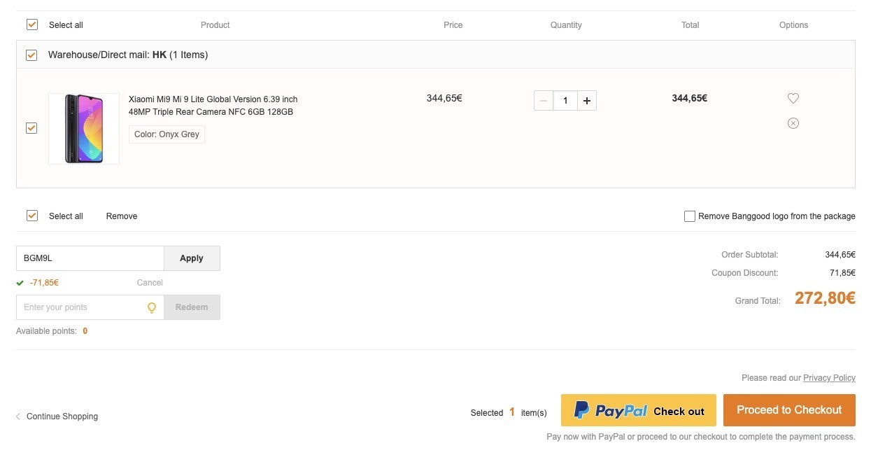The image size is (871, 462).
Task: Click the unit price 344,65€ cell
Action: (444, 99)
